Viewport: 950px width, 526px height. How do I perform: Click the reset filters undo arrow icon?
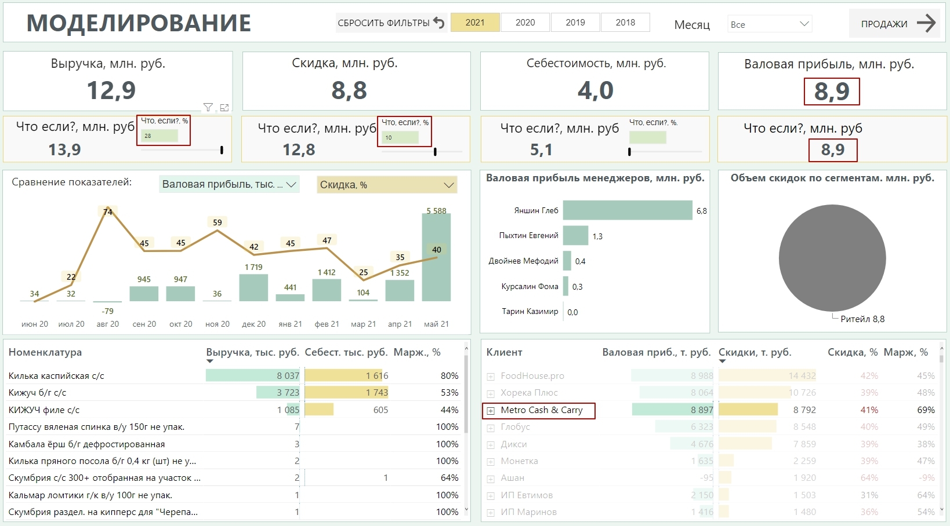point(439,23)
